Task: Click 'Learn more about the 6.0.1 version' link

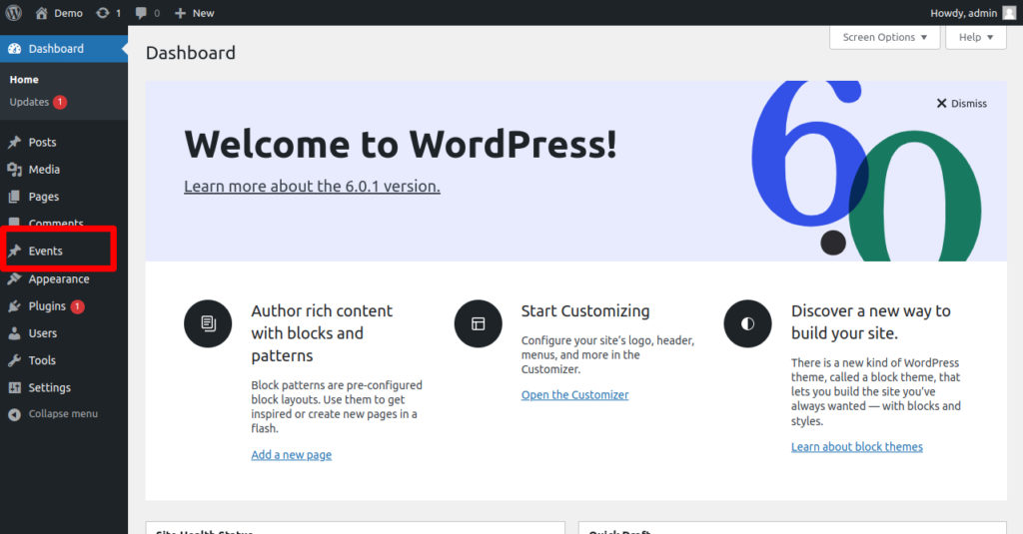Action: pyautogui.click(x=312, y=187)
